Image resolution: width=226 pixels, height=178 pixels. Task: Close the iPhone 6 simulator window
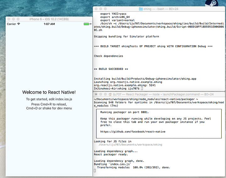pos(9,19)
